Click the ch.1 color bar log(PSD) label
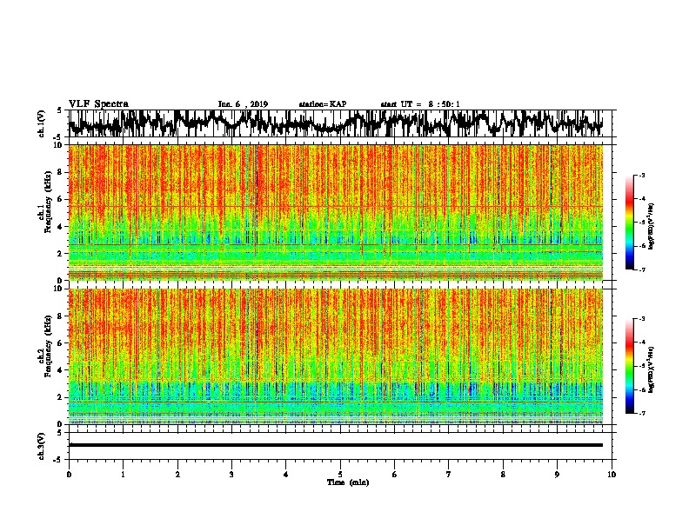 click(x=651, y=226)
